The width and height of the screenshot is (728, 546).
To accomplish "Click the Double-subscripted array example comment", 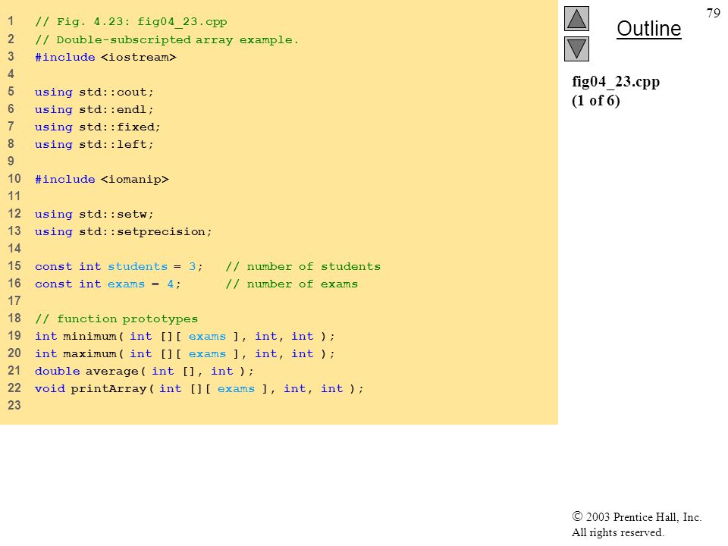I will pyautogui.click(x=167, y=40).
